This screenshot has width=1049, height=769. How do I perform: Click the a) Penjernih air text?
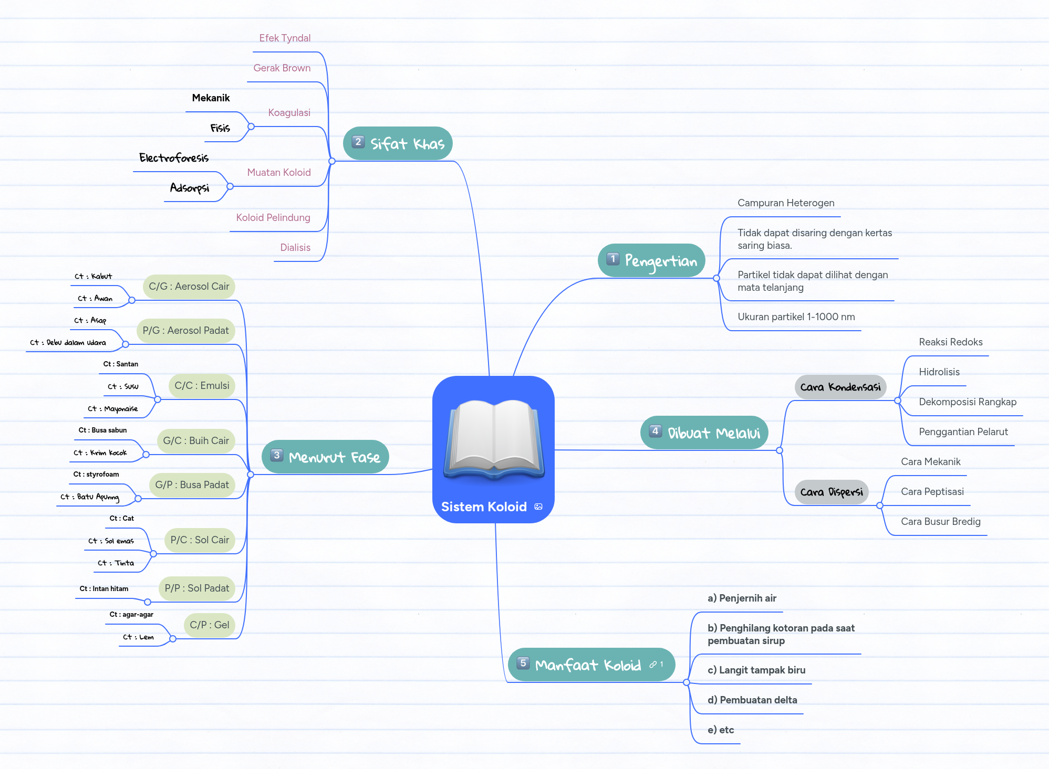pos(742,598)
